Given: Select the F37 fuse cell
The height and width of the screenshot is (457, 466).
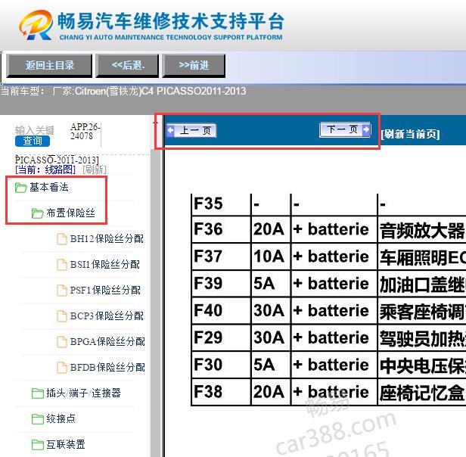Looking at the screenshot, I should 221,256.
